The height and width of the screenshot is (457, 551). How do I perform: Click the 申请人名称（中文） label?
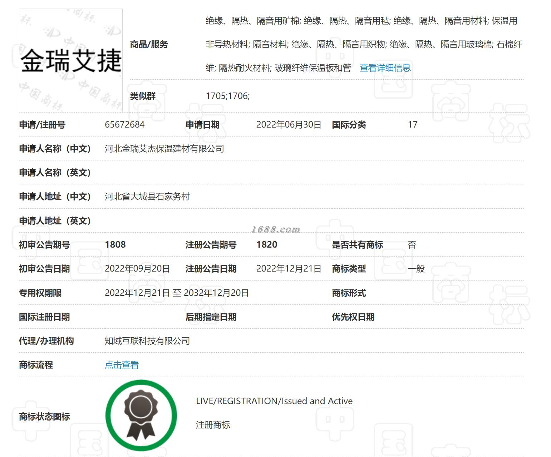point(55,149)
